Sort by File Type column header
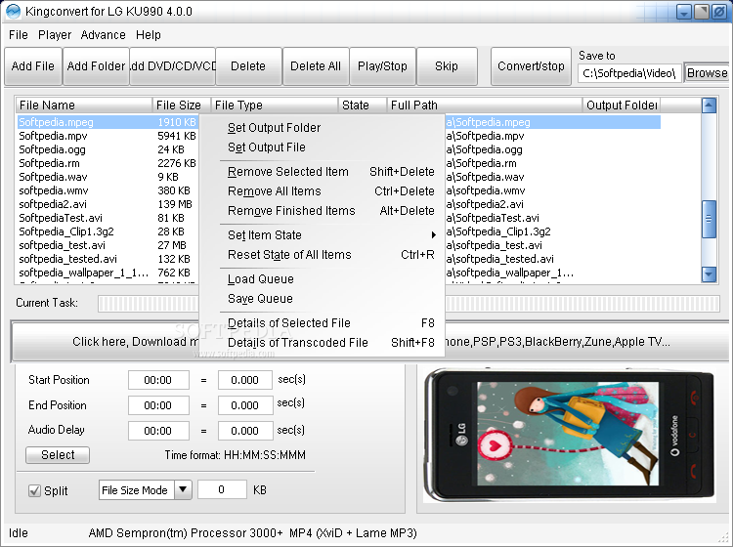 (x=275, y=105)
